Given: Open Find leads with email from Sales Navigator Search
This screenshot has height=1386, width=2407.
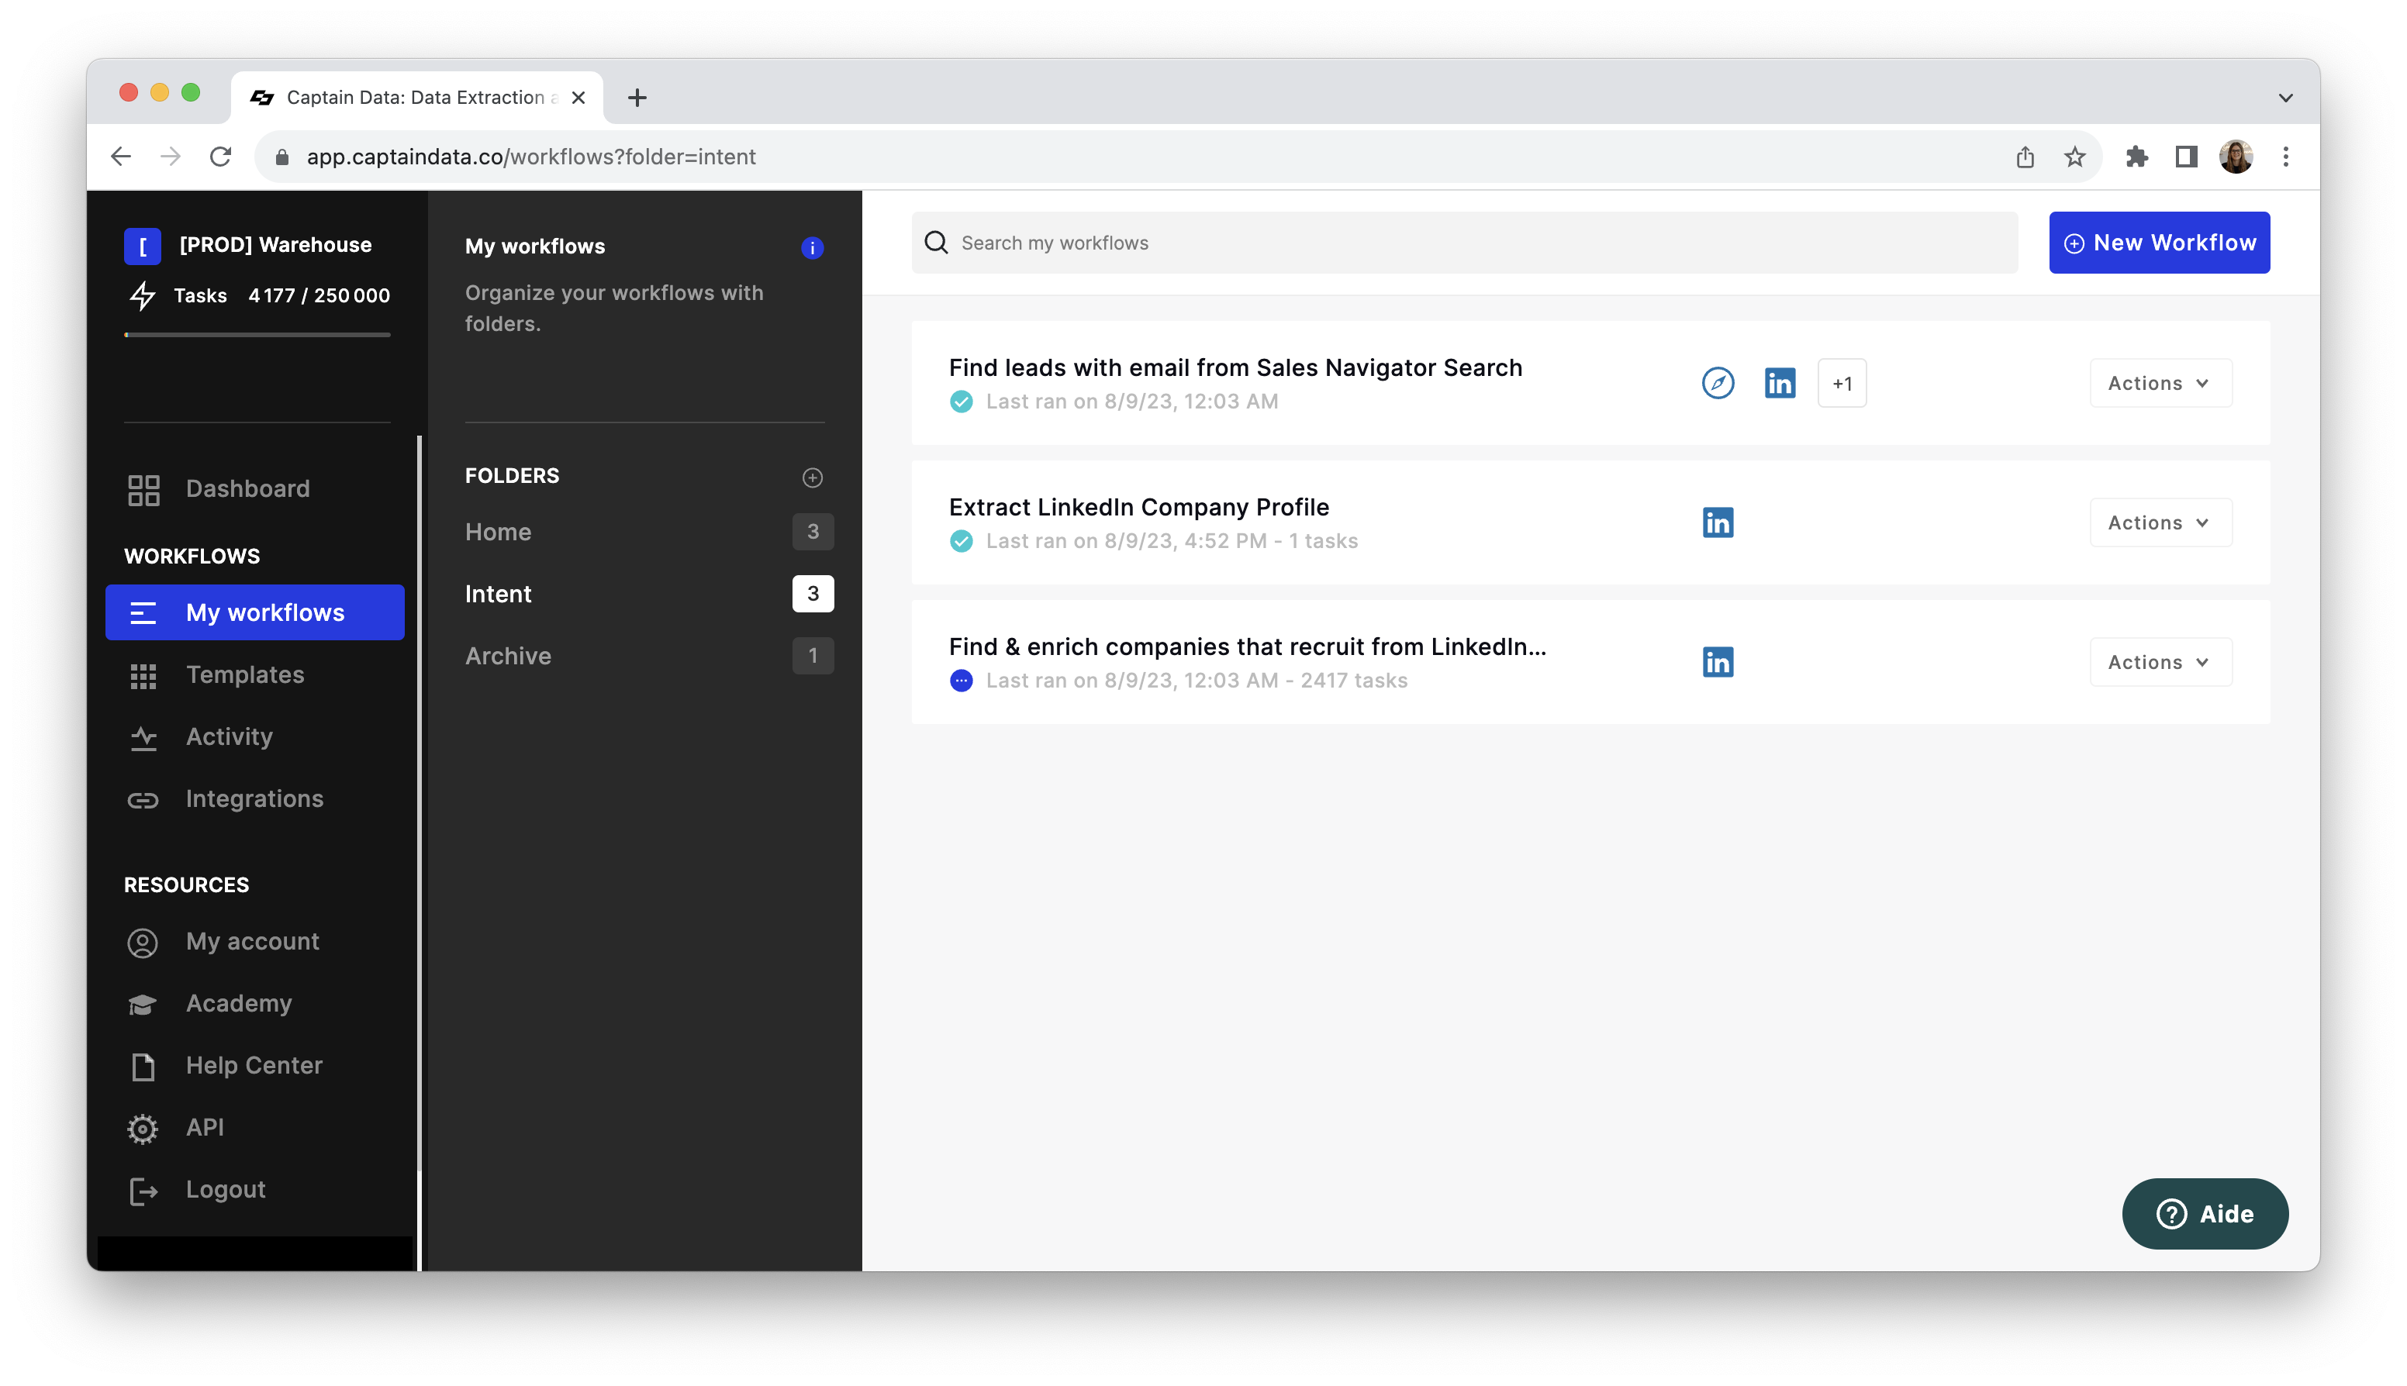Looking at the screenshot, I should pyautogui.click(x=1235, y=367).
